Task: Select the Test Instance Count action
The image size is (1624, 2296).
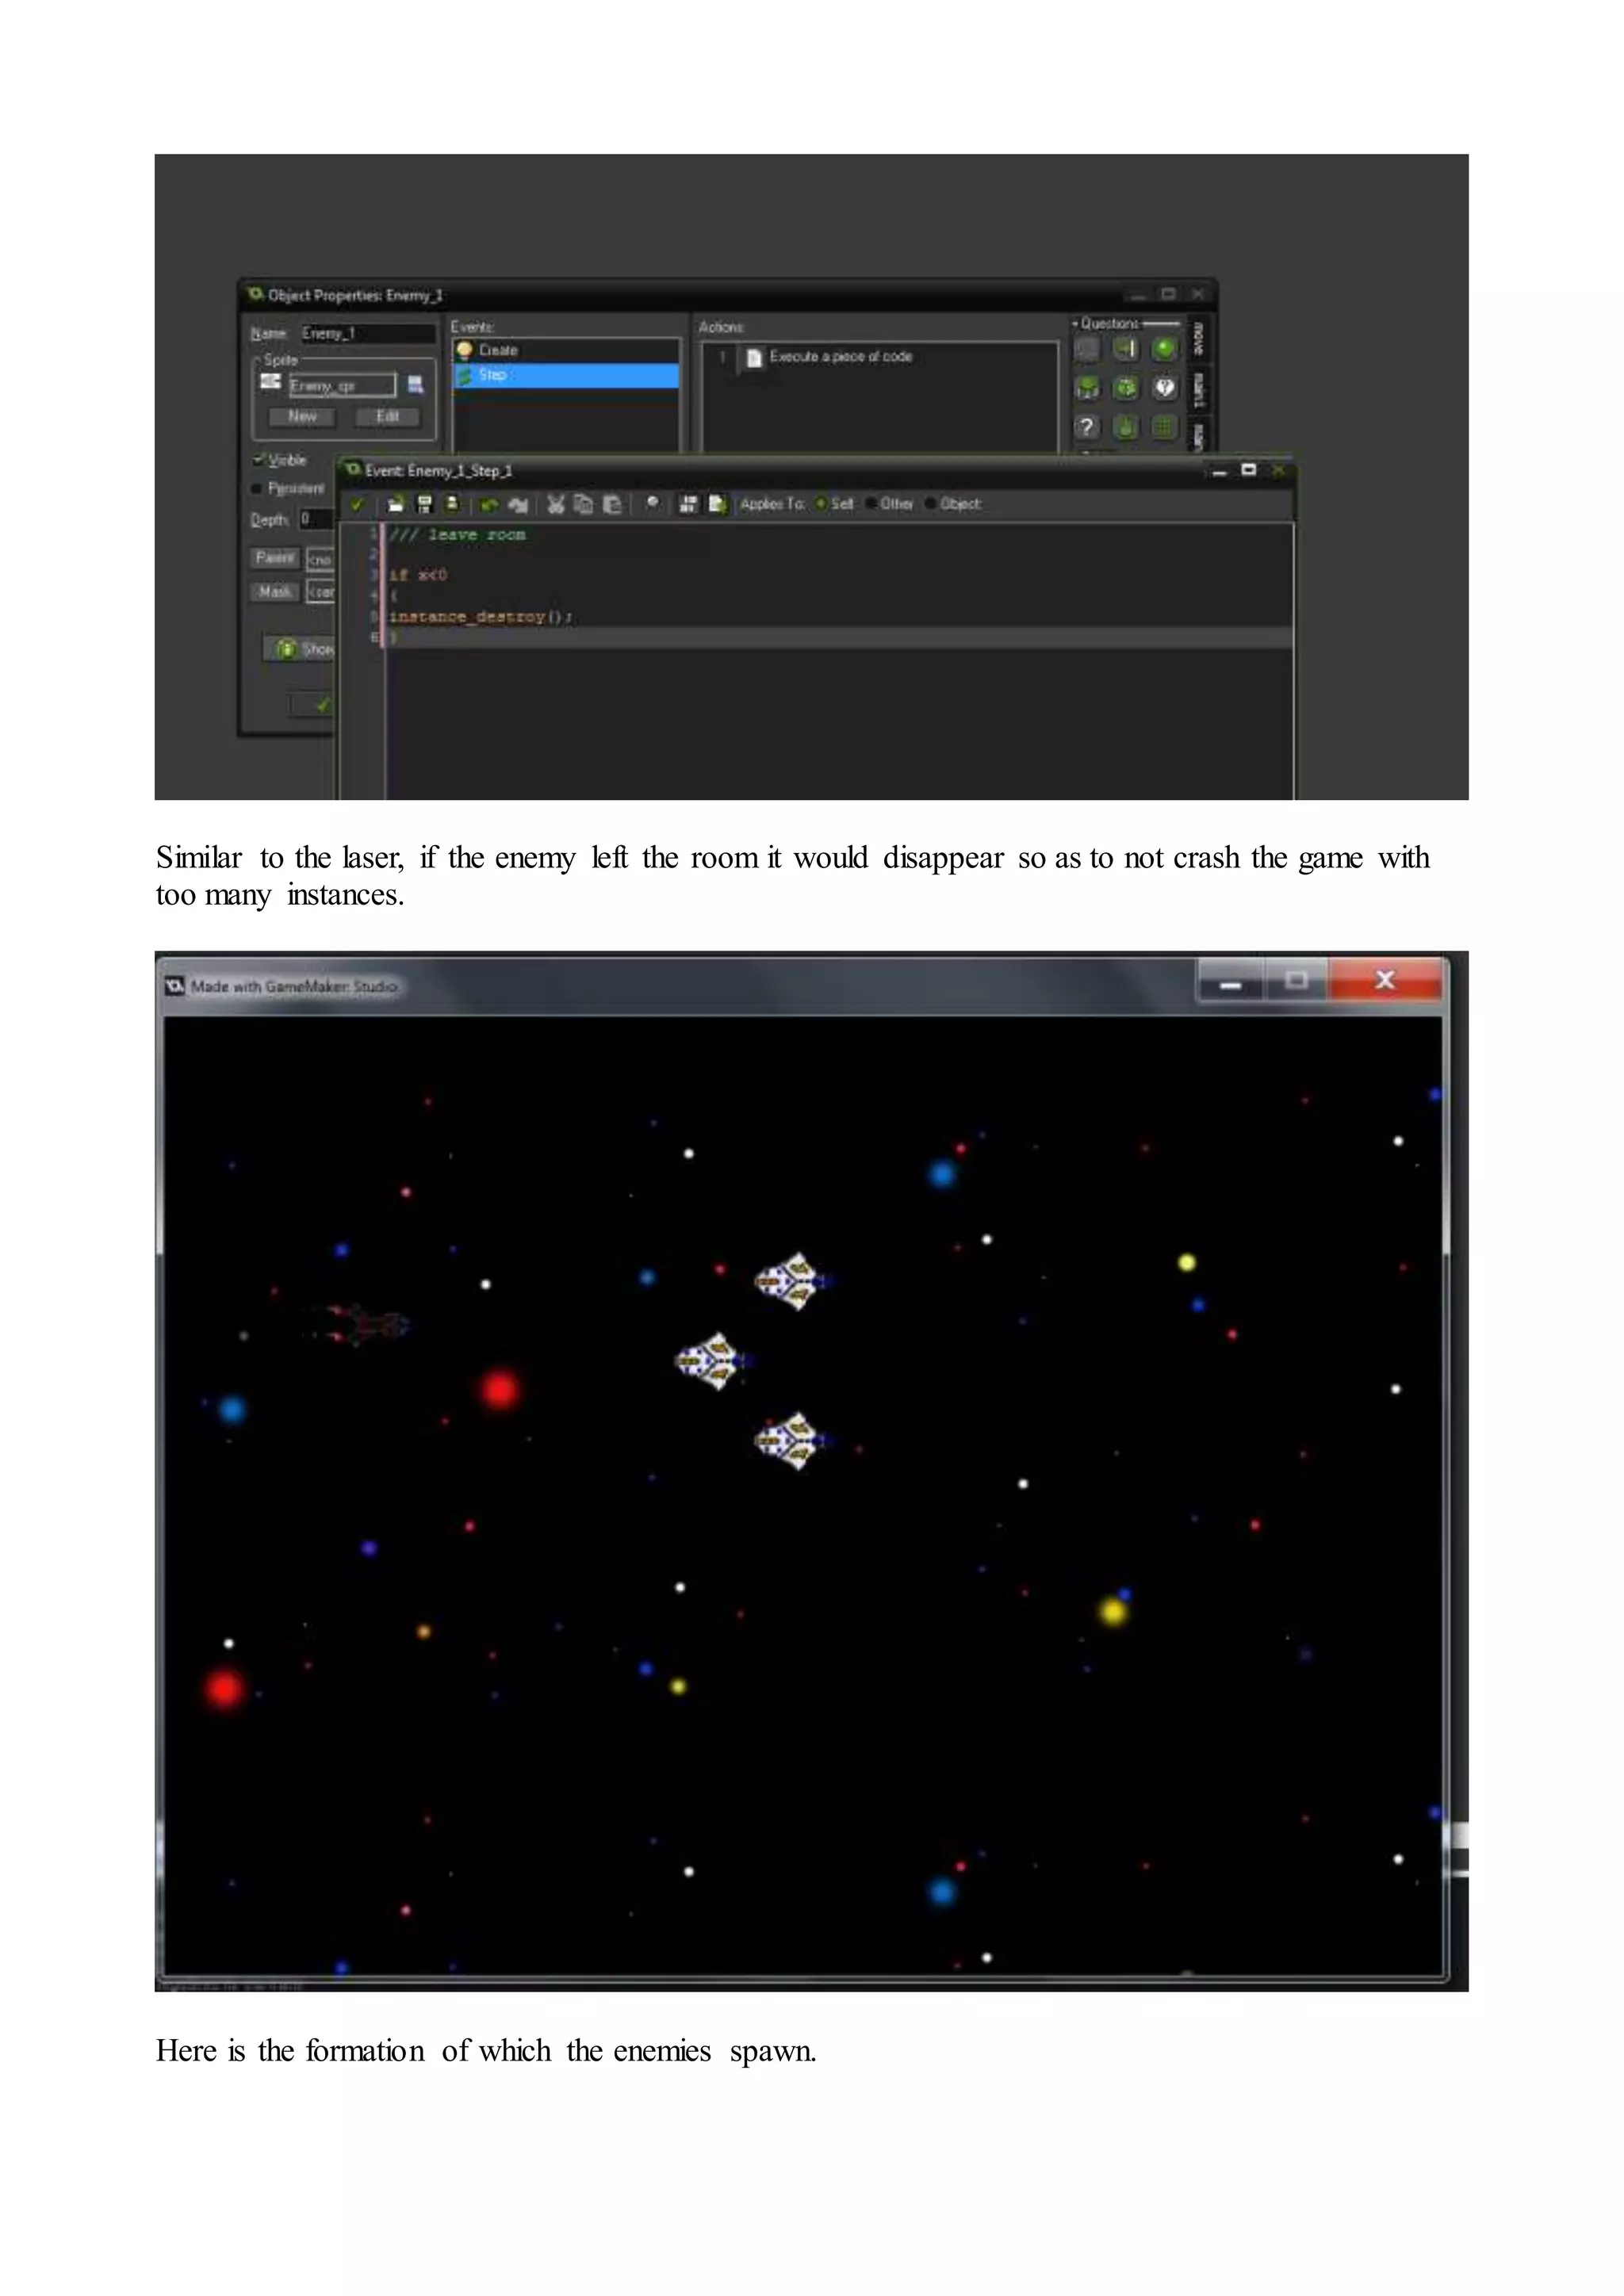Action: coord(1087,388)
